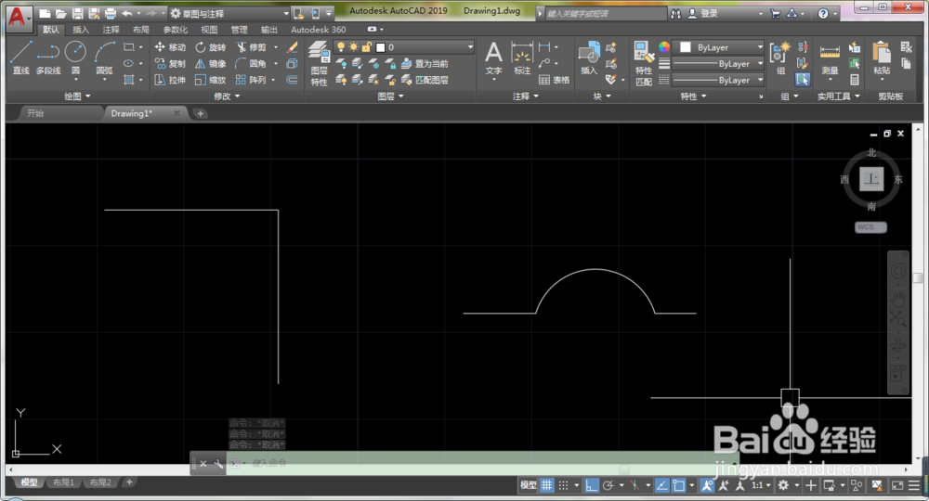Click the Stretch (拉伸) command
Screen dimensions: 929x501
(170, 80)
